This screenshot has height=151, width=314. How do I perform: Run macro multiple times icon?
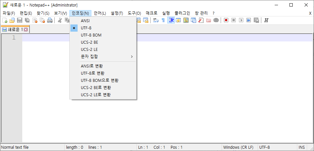point(249,20)
